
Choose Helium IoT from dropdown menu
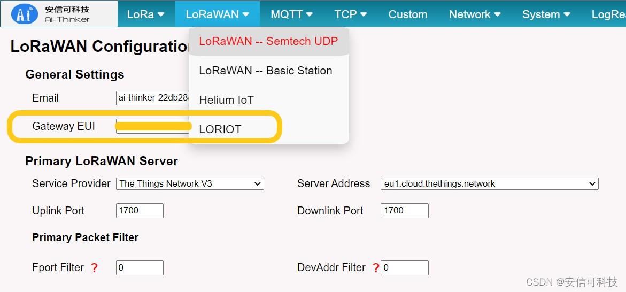[x=269, y=100]
